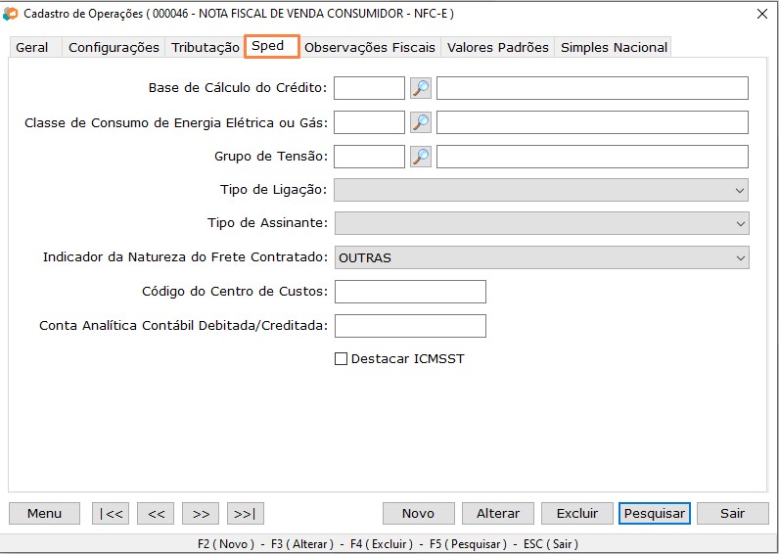Close the Cadastro de Operações window

pos(762,14)
